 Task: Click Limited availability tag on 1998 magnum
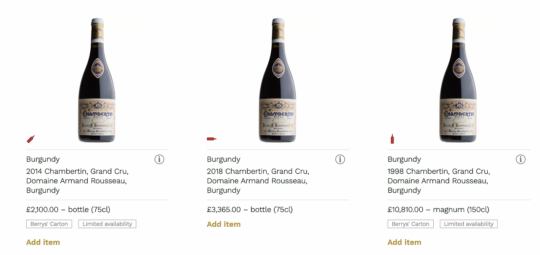469,224
